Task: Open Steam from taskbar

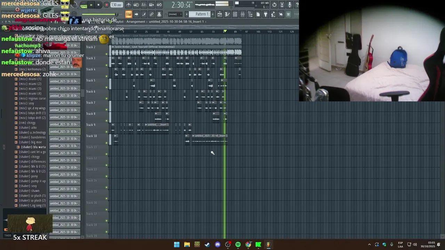Action: (207, 244)
